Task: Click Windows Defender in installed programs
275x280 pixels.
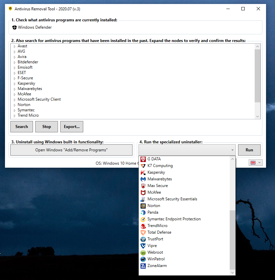Action: 35,27
